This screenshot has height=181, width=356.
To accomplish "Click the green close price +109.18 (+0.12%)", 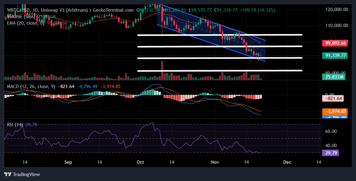I will 258,10.
